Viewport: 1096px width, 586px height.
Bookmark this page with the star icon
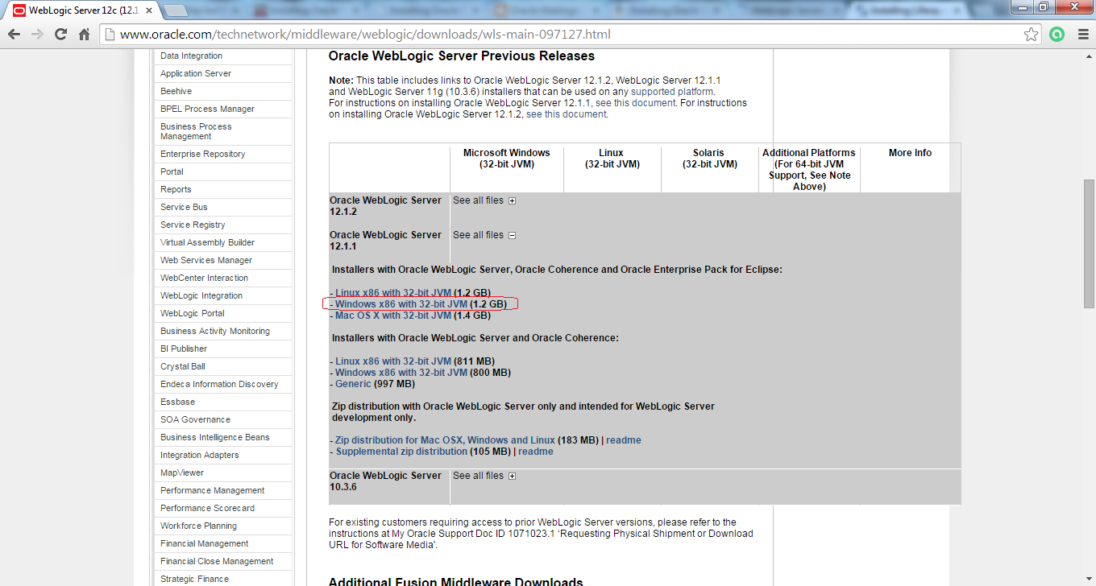point(1032,34)
